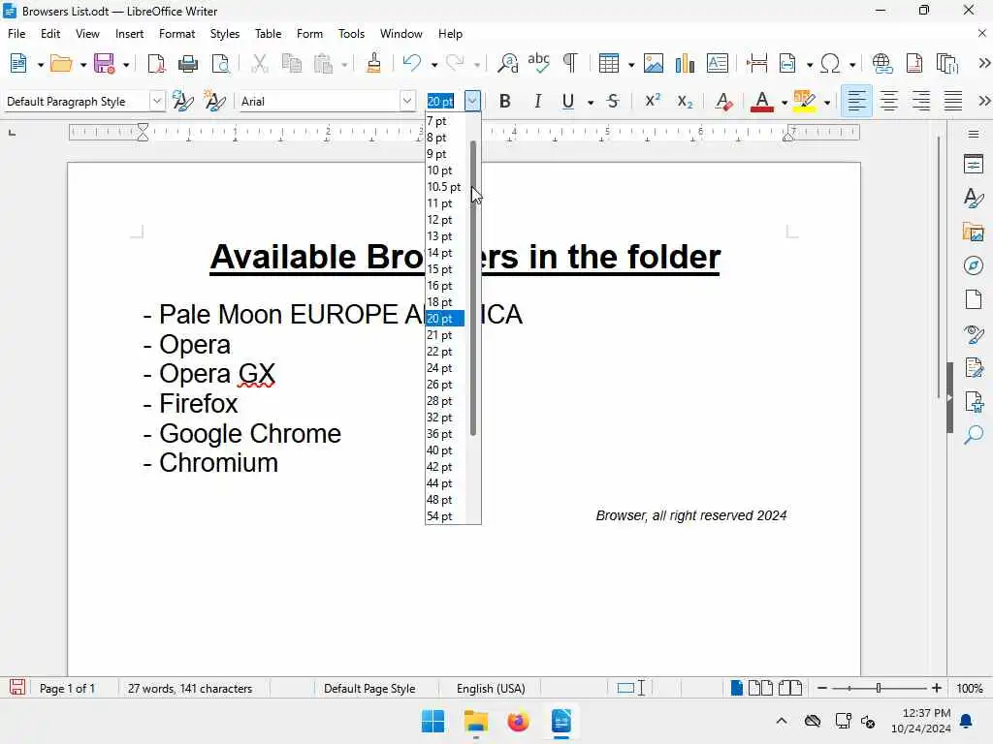Open sidebar Gallery deck
Viewport: 993px width, 744px height.
tap(974, 232)
